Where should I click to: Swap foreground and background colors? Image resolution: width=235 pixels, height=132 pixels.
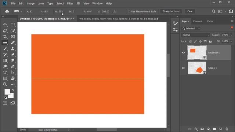pos(13,90)
